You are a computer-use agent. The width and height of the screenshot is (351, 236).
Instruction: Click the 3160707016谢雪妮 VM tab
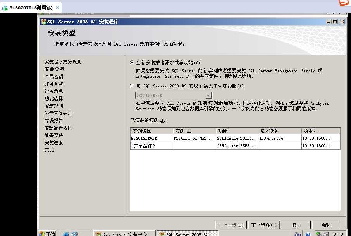pos(31,8)
